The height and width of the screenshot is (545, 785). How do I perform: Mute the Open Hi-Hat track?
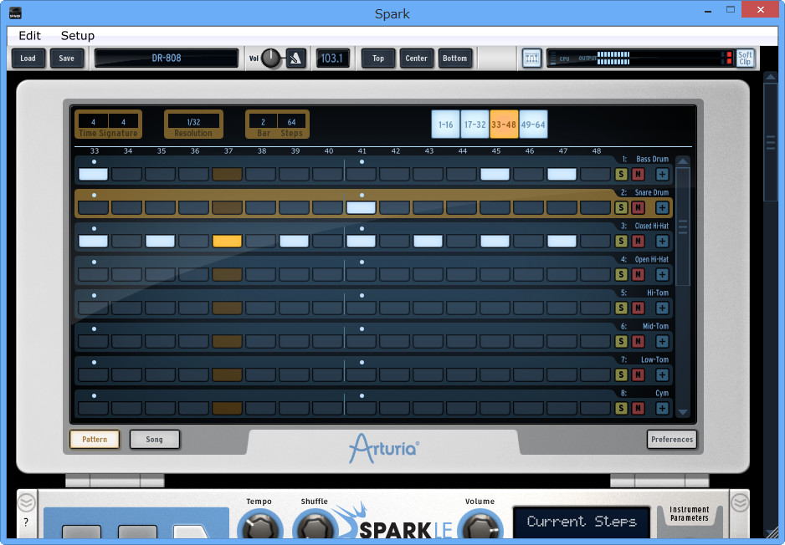pyautogui.click(x=638, y=274)
